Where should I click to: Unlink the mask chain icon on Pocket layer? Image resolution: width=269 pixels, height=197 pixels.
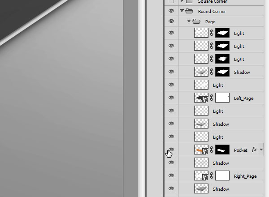point(212,150)
